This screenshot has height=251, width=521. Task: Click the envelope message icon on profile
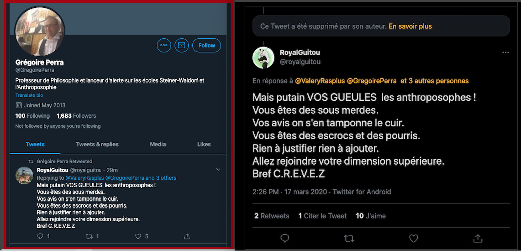[181, 45]
